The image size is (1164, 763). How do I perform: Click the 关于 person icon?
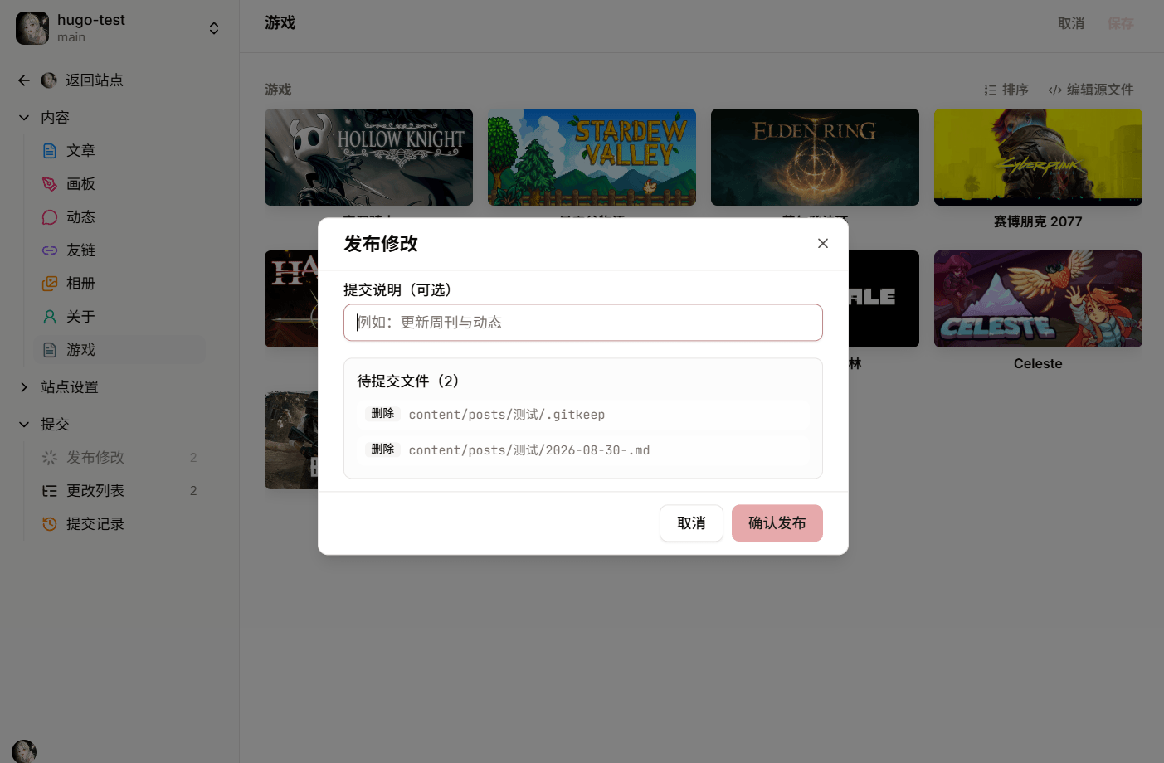coord(50,317)
